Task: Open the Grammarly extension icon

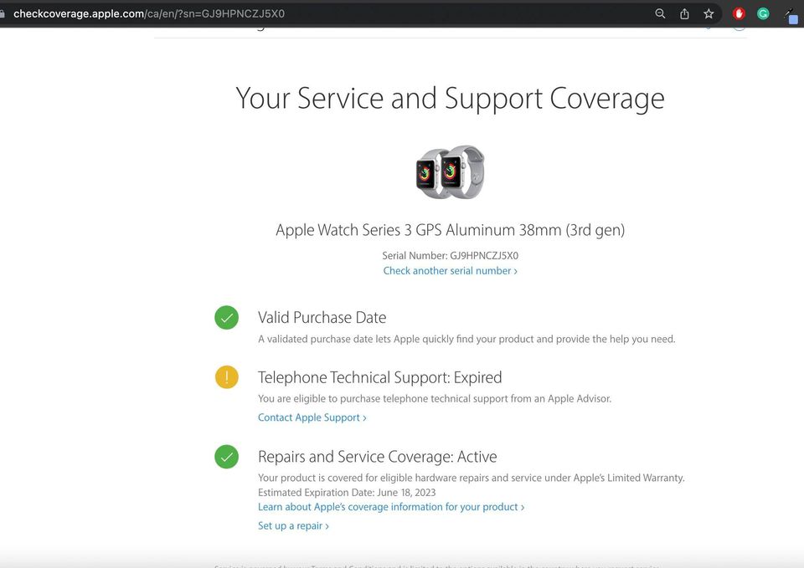Action: pyautogui.click(x=763, y=13)
